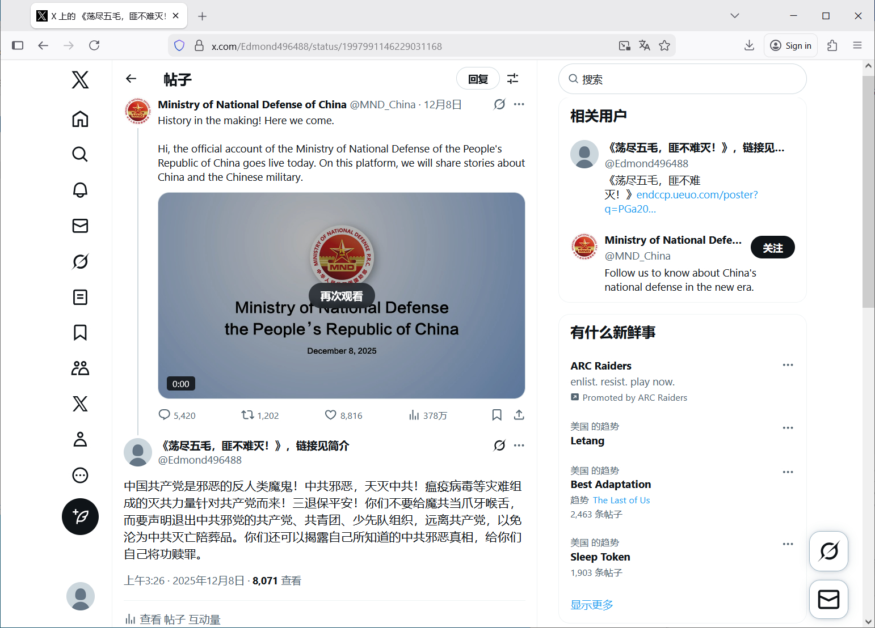875x628 pixels.
Task: Open more menu on the MND post
Action: click(519, 104)
